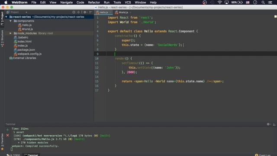Select index.html in project tree
277x156 pixels.
tap(24, 42)
